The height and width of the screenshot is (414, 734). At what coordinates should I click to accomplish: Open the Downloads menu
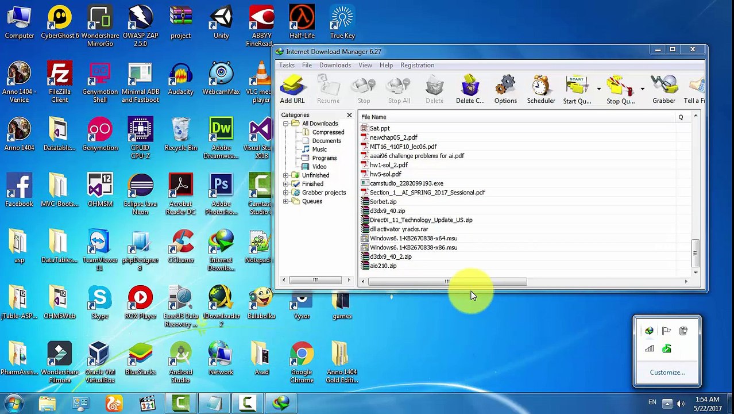click(335, 65)
